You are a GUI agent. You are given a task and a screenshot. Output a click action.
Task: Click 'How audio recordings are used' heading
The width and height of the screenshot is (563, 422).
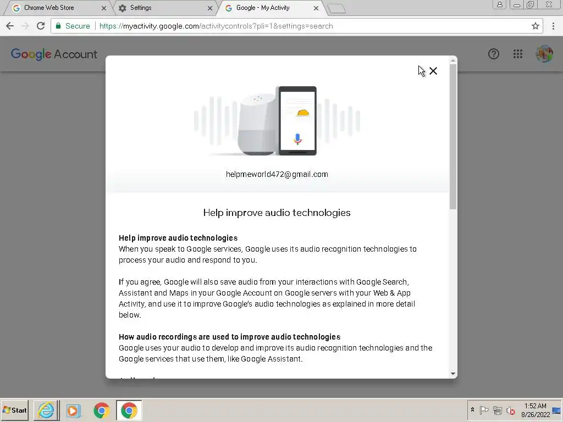pos(229,337)
